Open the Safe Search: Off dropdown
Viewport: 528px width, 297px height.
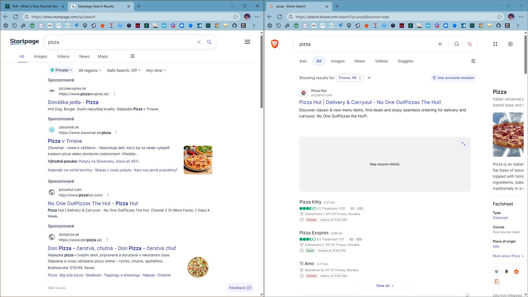(x=124, y=70)
